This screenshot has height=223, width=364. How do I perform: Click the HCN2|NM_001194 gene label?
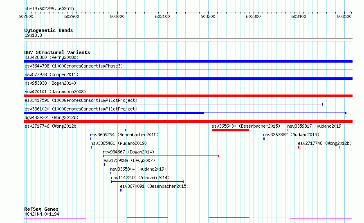click(x=42, y=214)
